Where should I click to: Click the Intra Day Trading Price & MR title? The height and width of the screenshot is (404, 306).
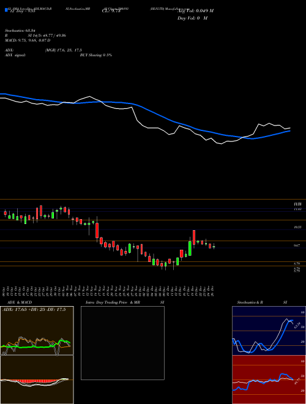click(x=113, y=302)
